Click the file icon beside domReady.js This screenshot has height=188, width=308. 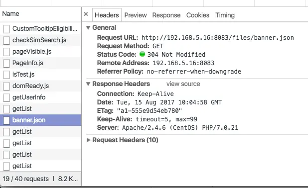pos(6,86)
